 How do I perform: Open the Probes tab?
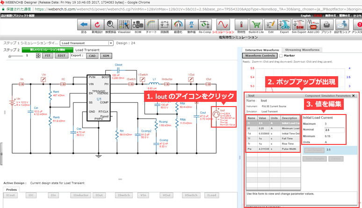12,189
